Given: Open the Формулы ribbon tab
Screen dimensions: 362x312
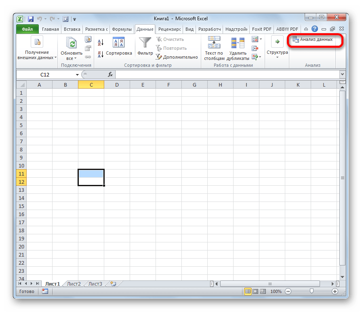Looking at the screenshot, I should (122, 29).
